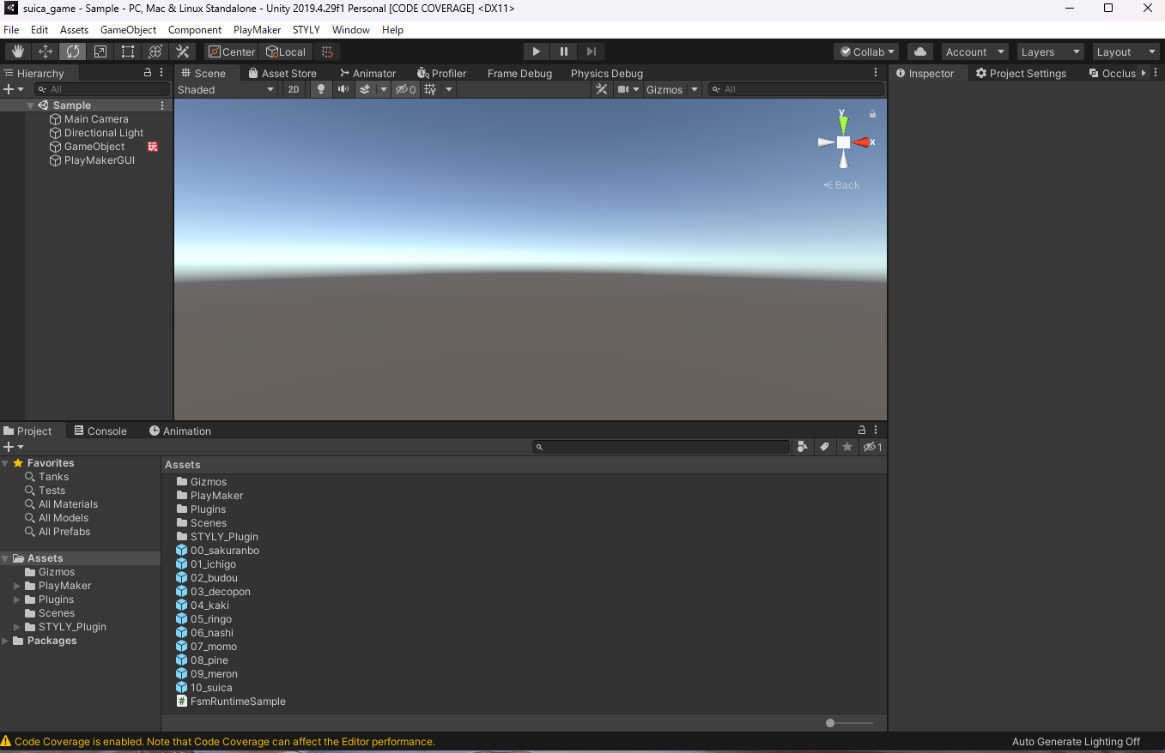The image size is (1165, 753).
Task: Open the Shaded draw mode dropdown
Action: (x=226, y=89)
